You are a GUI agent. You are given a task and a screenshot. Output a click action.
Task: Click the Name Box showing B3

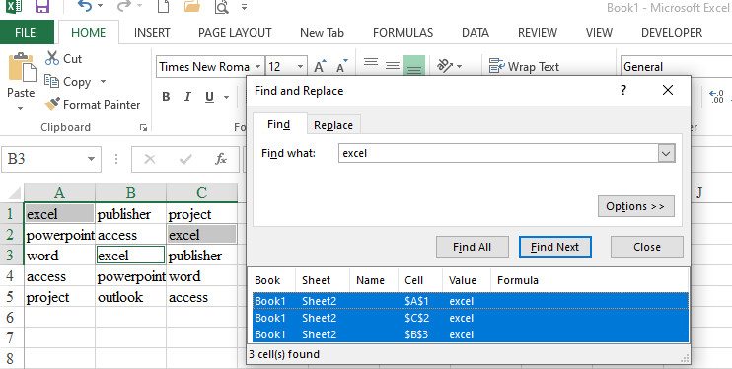point(44,159)
